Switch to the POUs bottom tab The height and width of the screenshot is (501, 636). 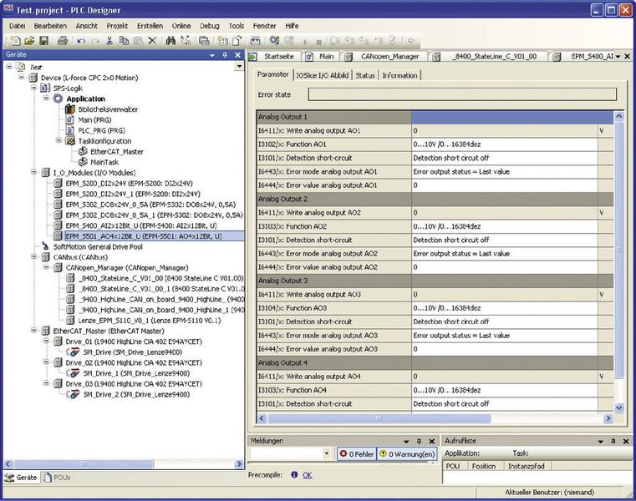(x=57, y=478)
